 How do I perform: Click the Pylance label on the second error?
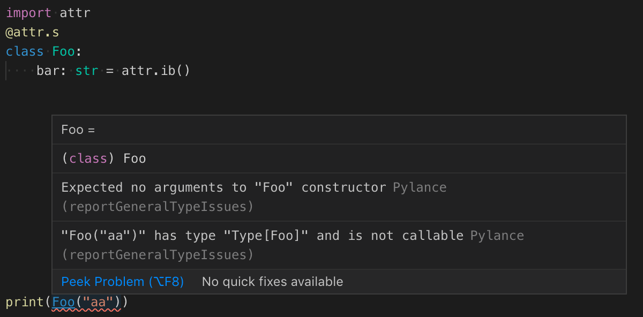[x=497, y=236]
